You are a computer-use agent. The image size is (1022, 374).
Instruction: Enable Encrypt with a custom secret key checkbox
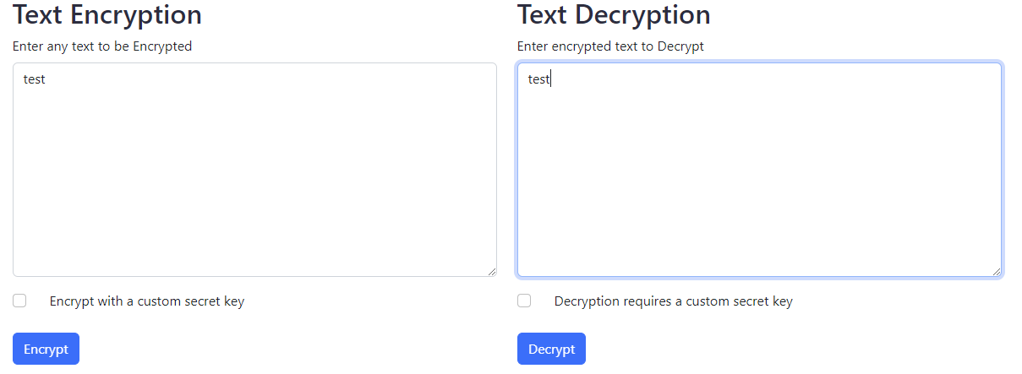pyautogui.click(x=19, y=301)
